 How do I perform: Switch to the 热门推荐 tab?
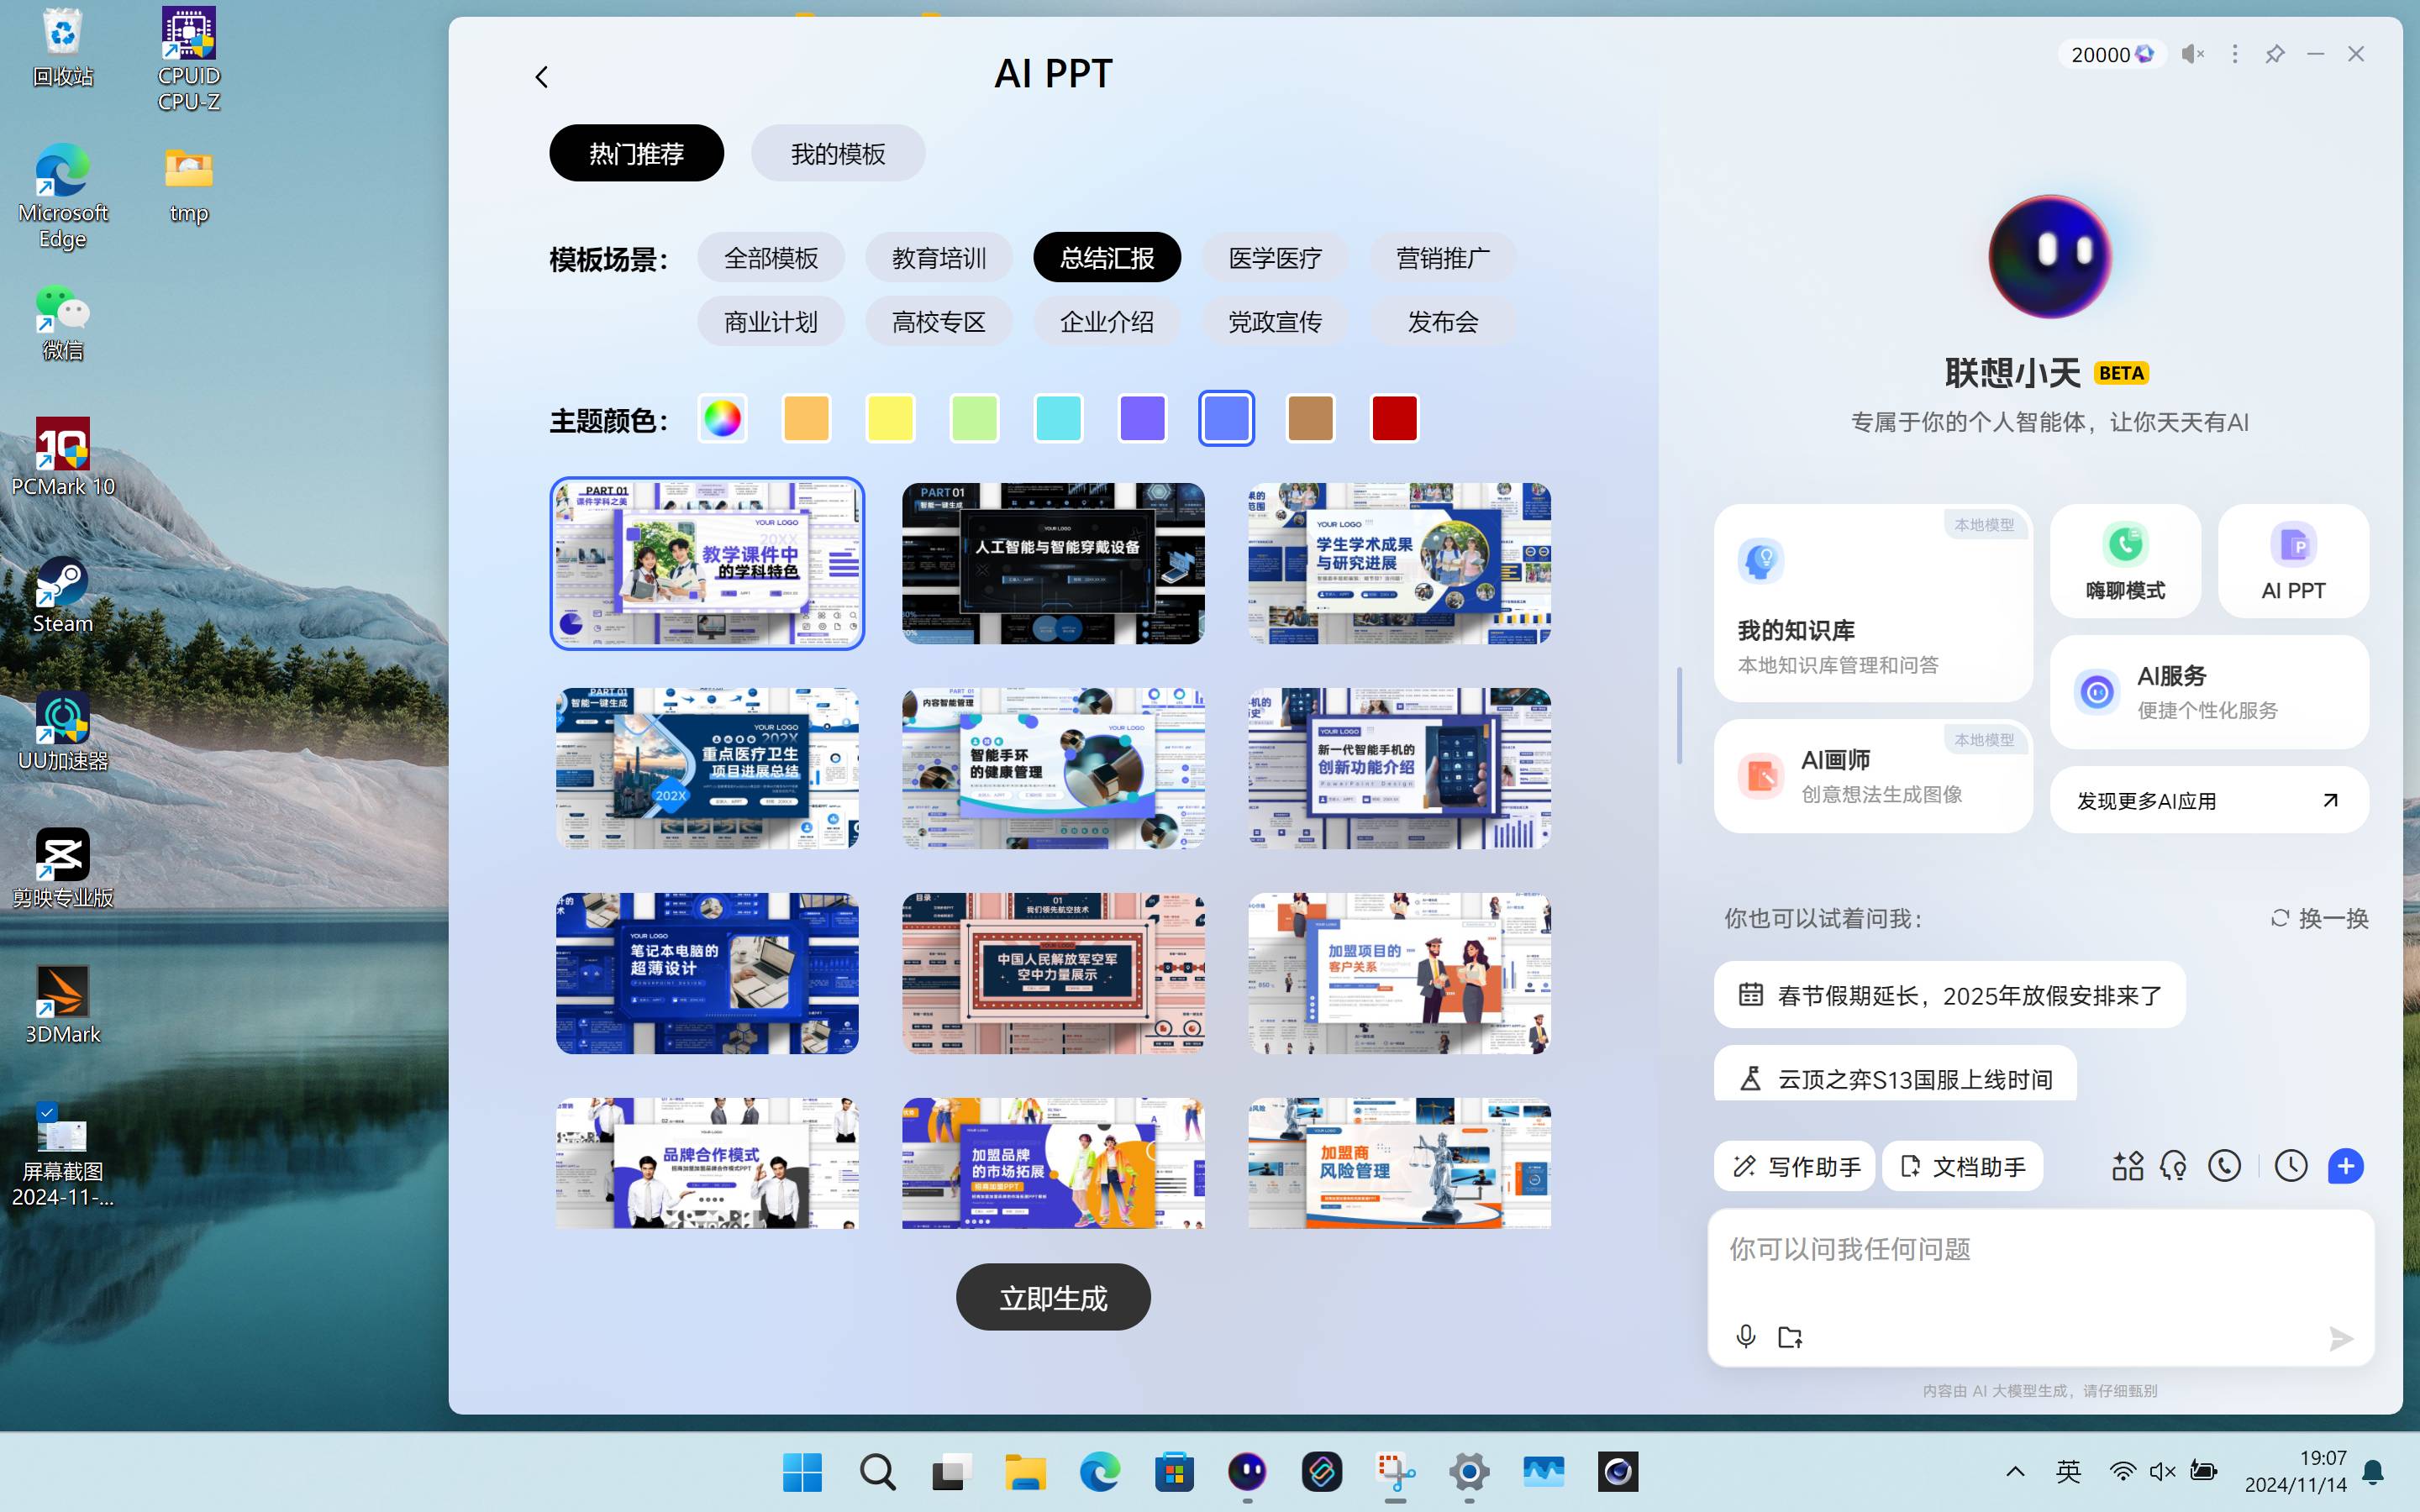[636, 153]
